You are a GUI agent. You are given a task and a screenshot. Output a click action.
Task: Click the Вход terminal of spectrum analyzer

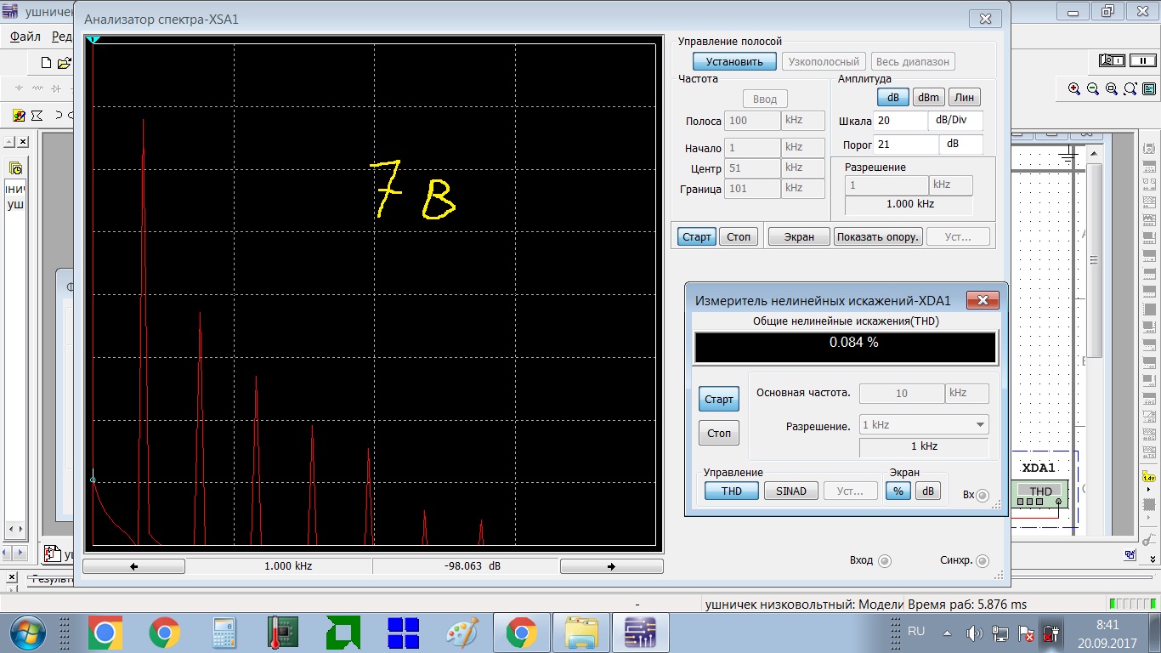[884, 561]
